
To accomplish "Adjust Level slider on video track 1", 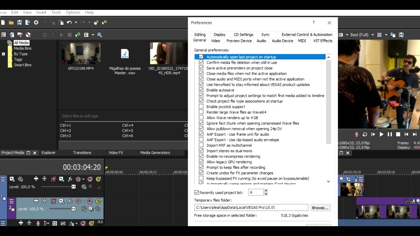I will [x=73, y=187].
